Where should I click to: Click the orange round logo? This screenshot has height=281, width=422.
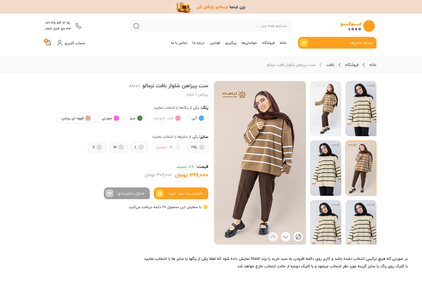[369, 26]
